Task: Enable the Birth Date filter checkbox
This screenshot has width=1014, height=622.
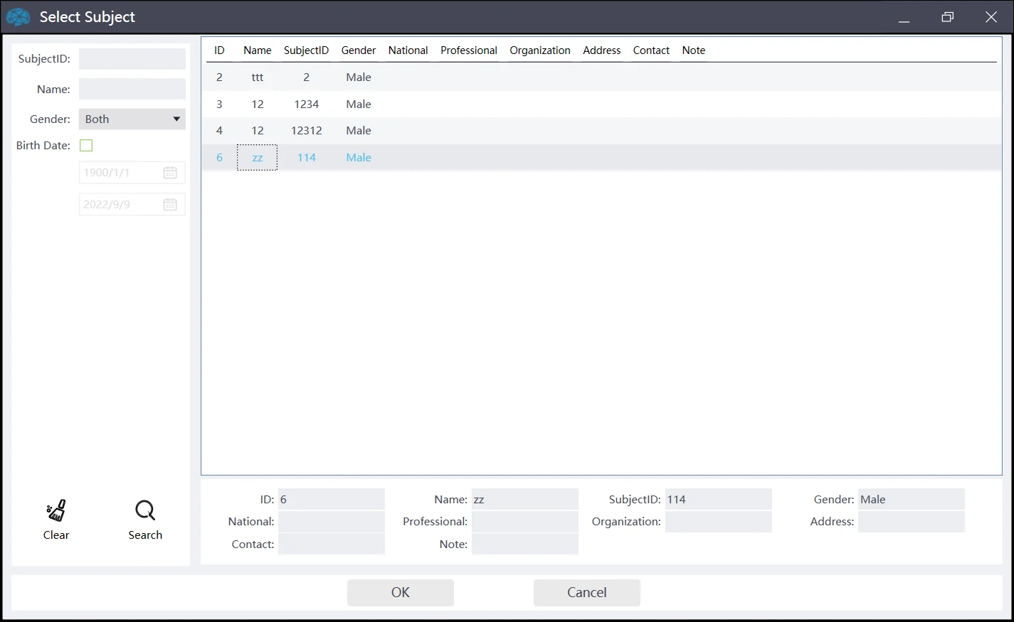Action: click(86, 146)
